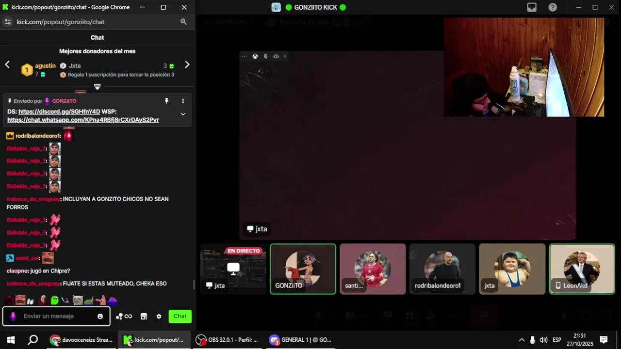This screenshot has height=349, width=621.
Task: Go to next donors leaderboard page
Action: click(x=187, y=64)
